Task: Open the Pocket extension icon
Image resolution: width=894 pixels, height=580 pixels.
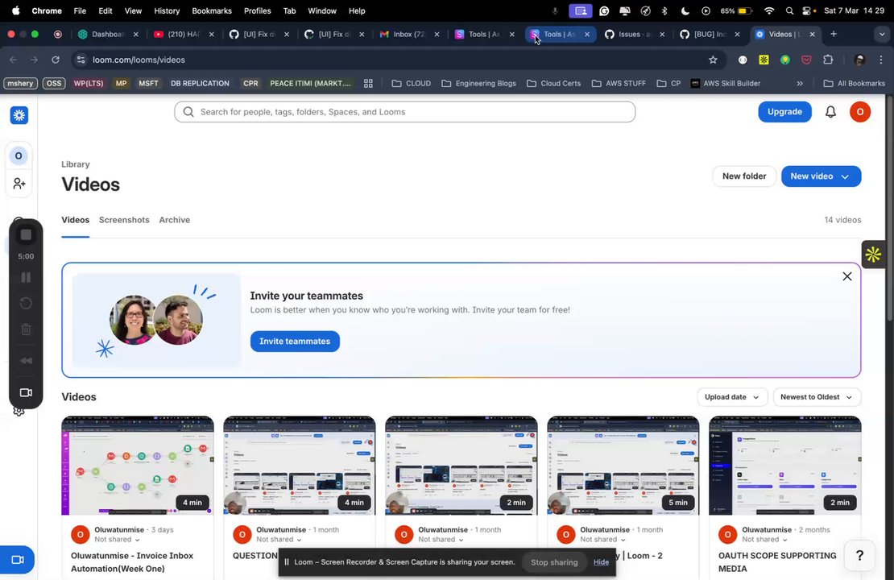Action: tap(806, 60)
